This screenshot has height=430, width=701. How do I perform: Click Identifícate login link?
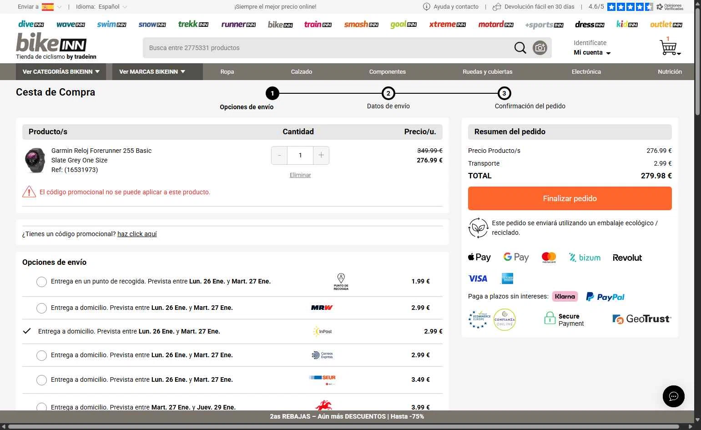[x=590, y=43]
